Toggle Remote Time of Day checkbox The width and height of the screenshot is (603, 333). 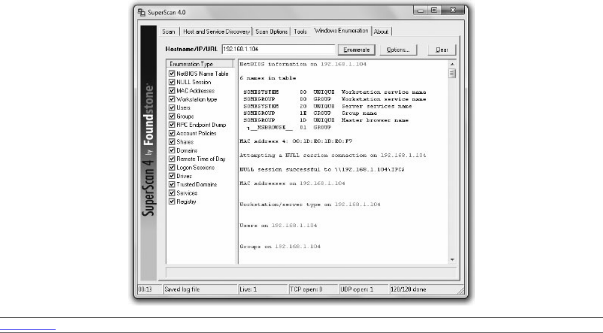tap(172, 159)
